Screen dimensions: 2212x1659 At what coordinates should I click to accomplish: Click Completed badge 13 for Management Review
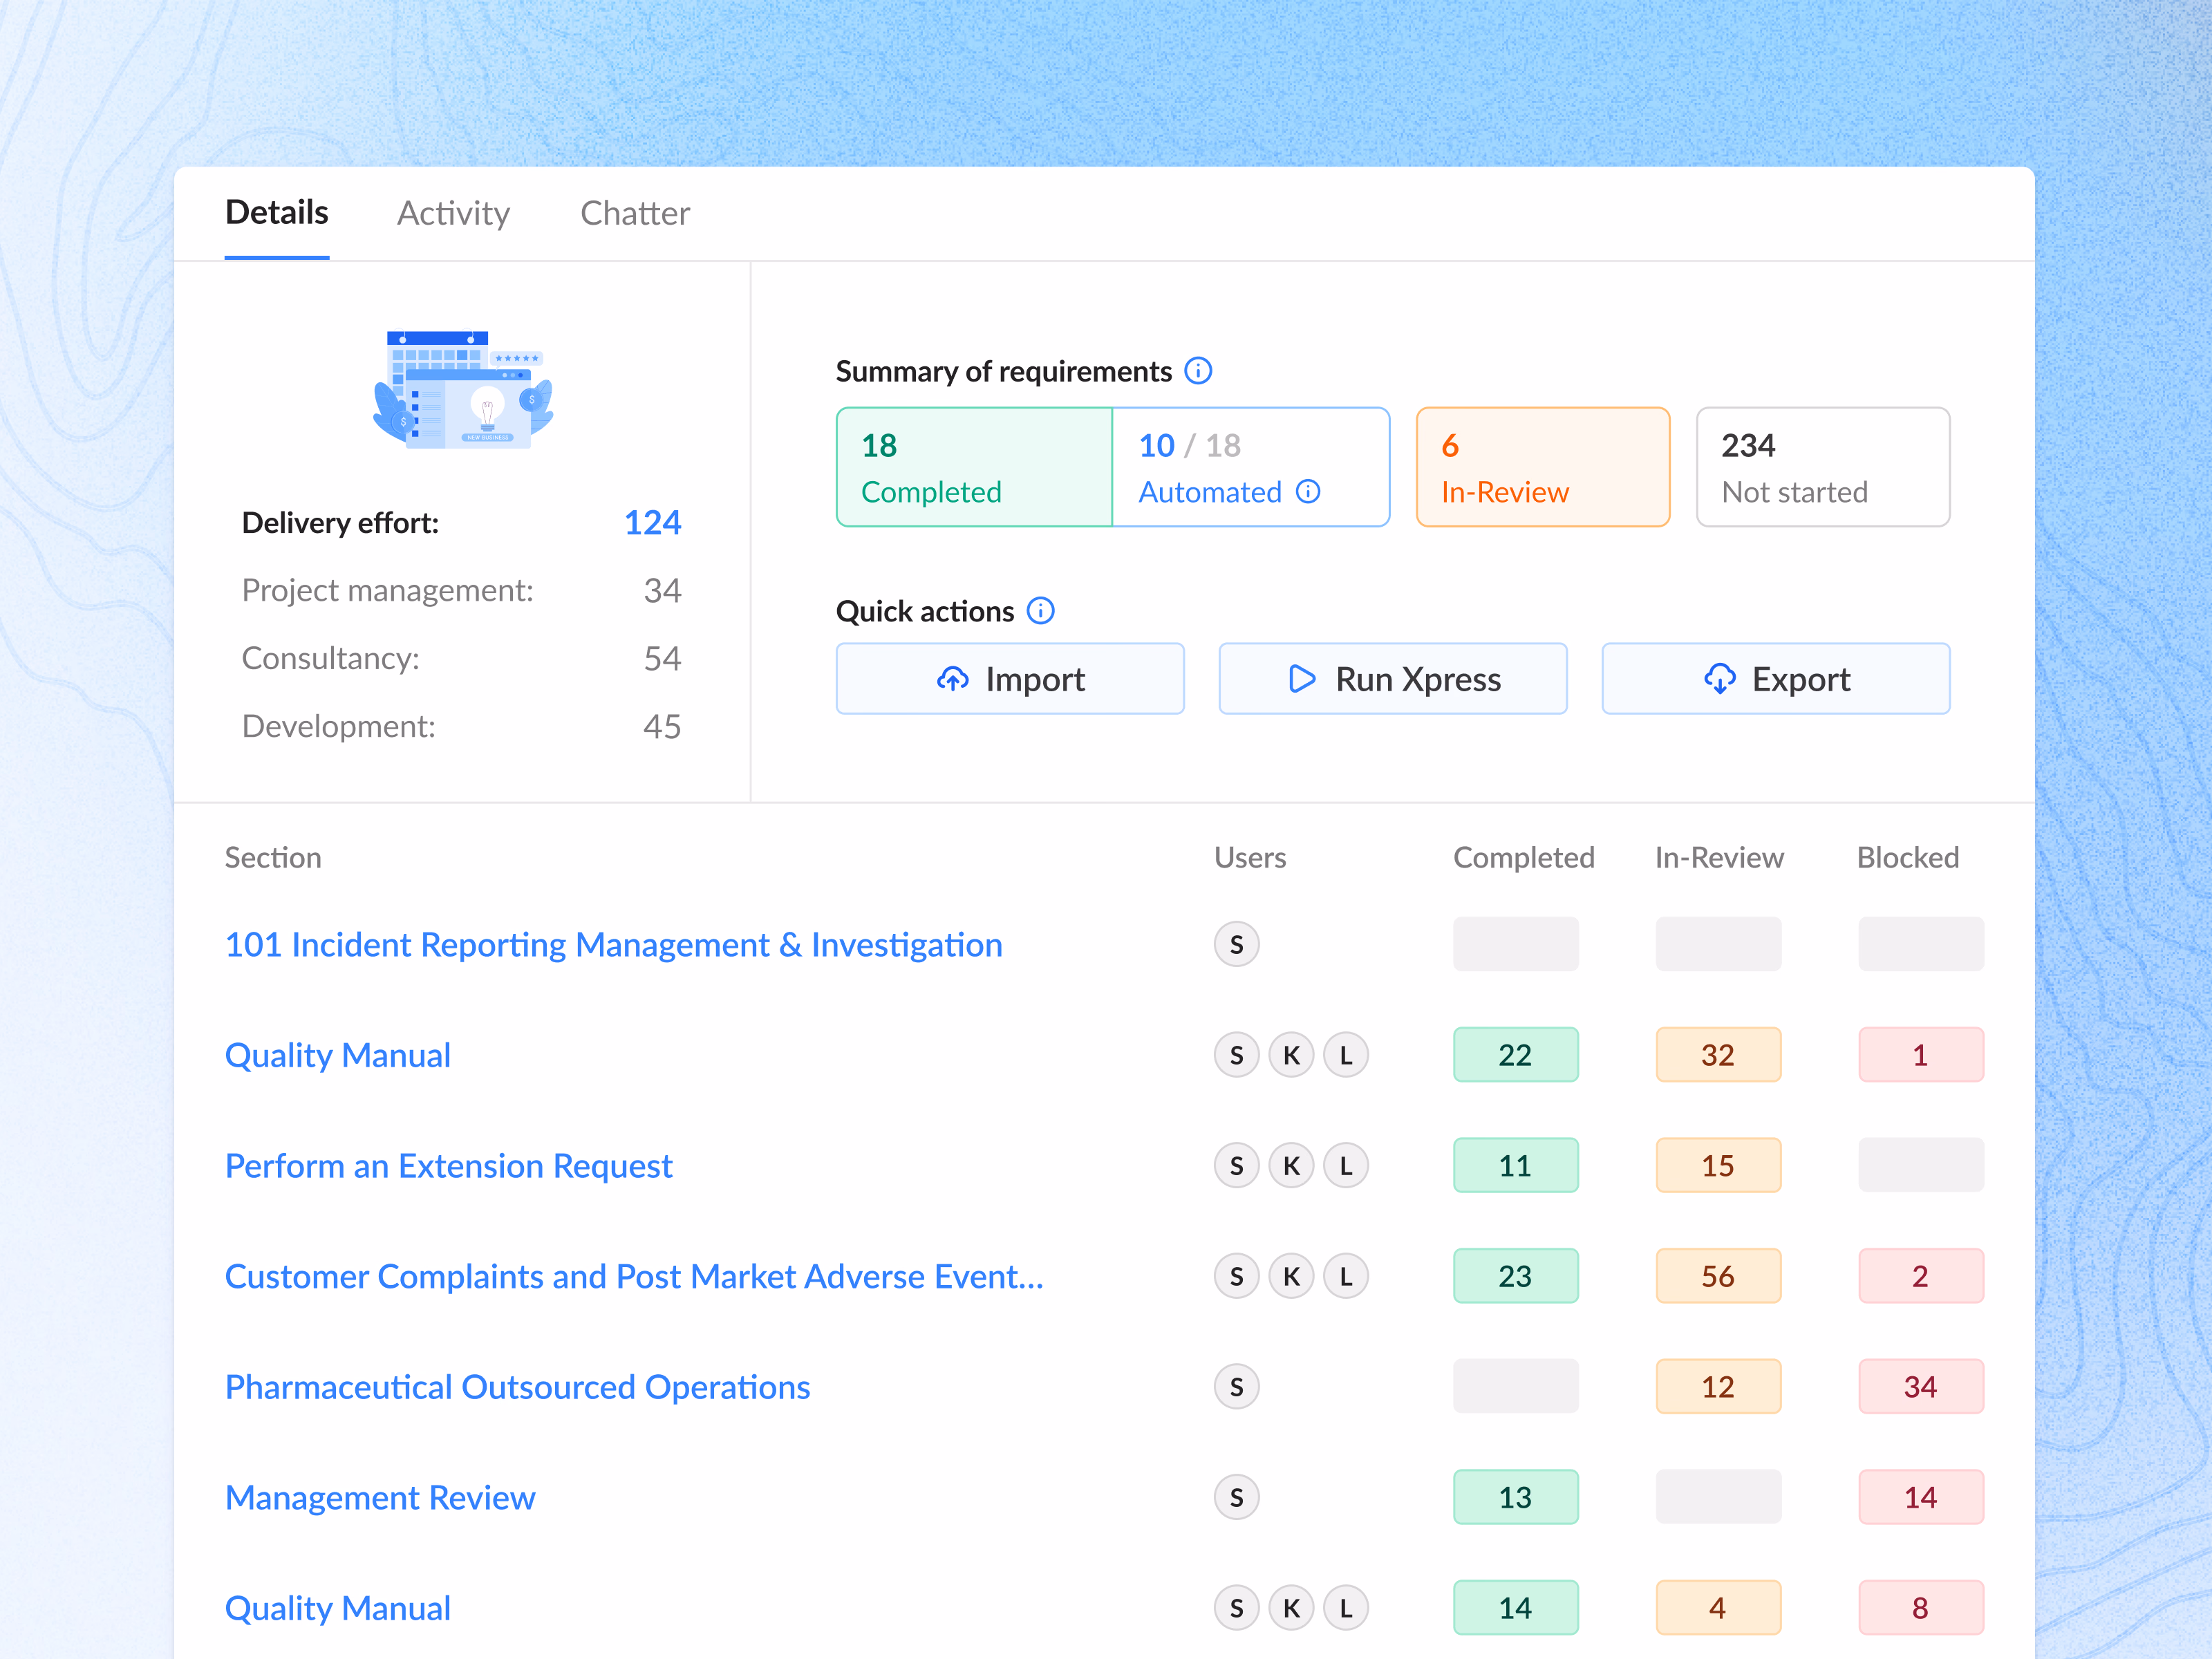[x=1516, y=1497]
